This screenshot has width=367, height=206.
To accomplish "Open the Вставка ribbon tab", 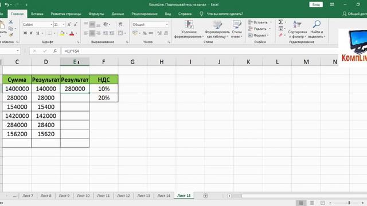I will click(37, 14).
